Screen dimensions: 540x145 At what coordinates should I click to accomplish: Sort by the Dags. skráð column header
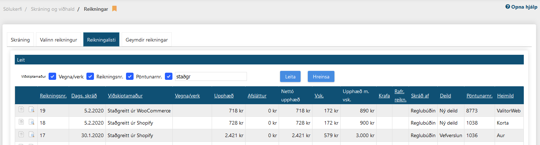(x=84, y=96)
